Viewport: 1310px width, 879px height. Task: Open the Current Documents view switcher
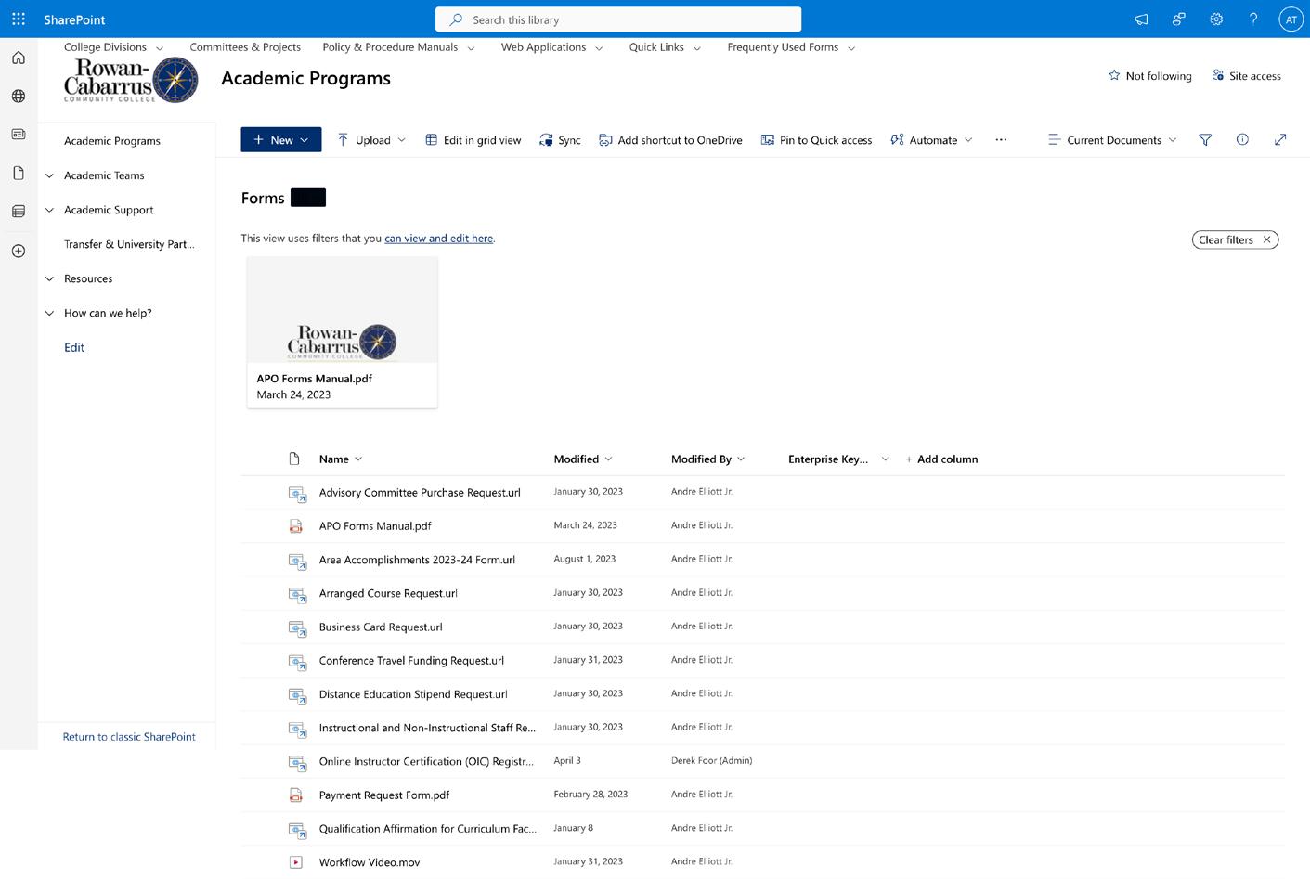[1112, 140]
